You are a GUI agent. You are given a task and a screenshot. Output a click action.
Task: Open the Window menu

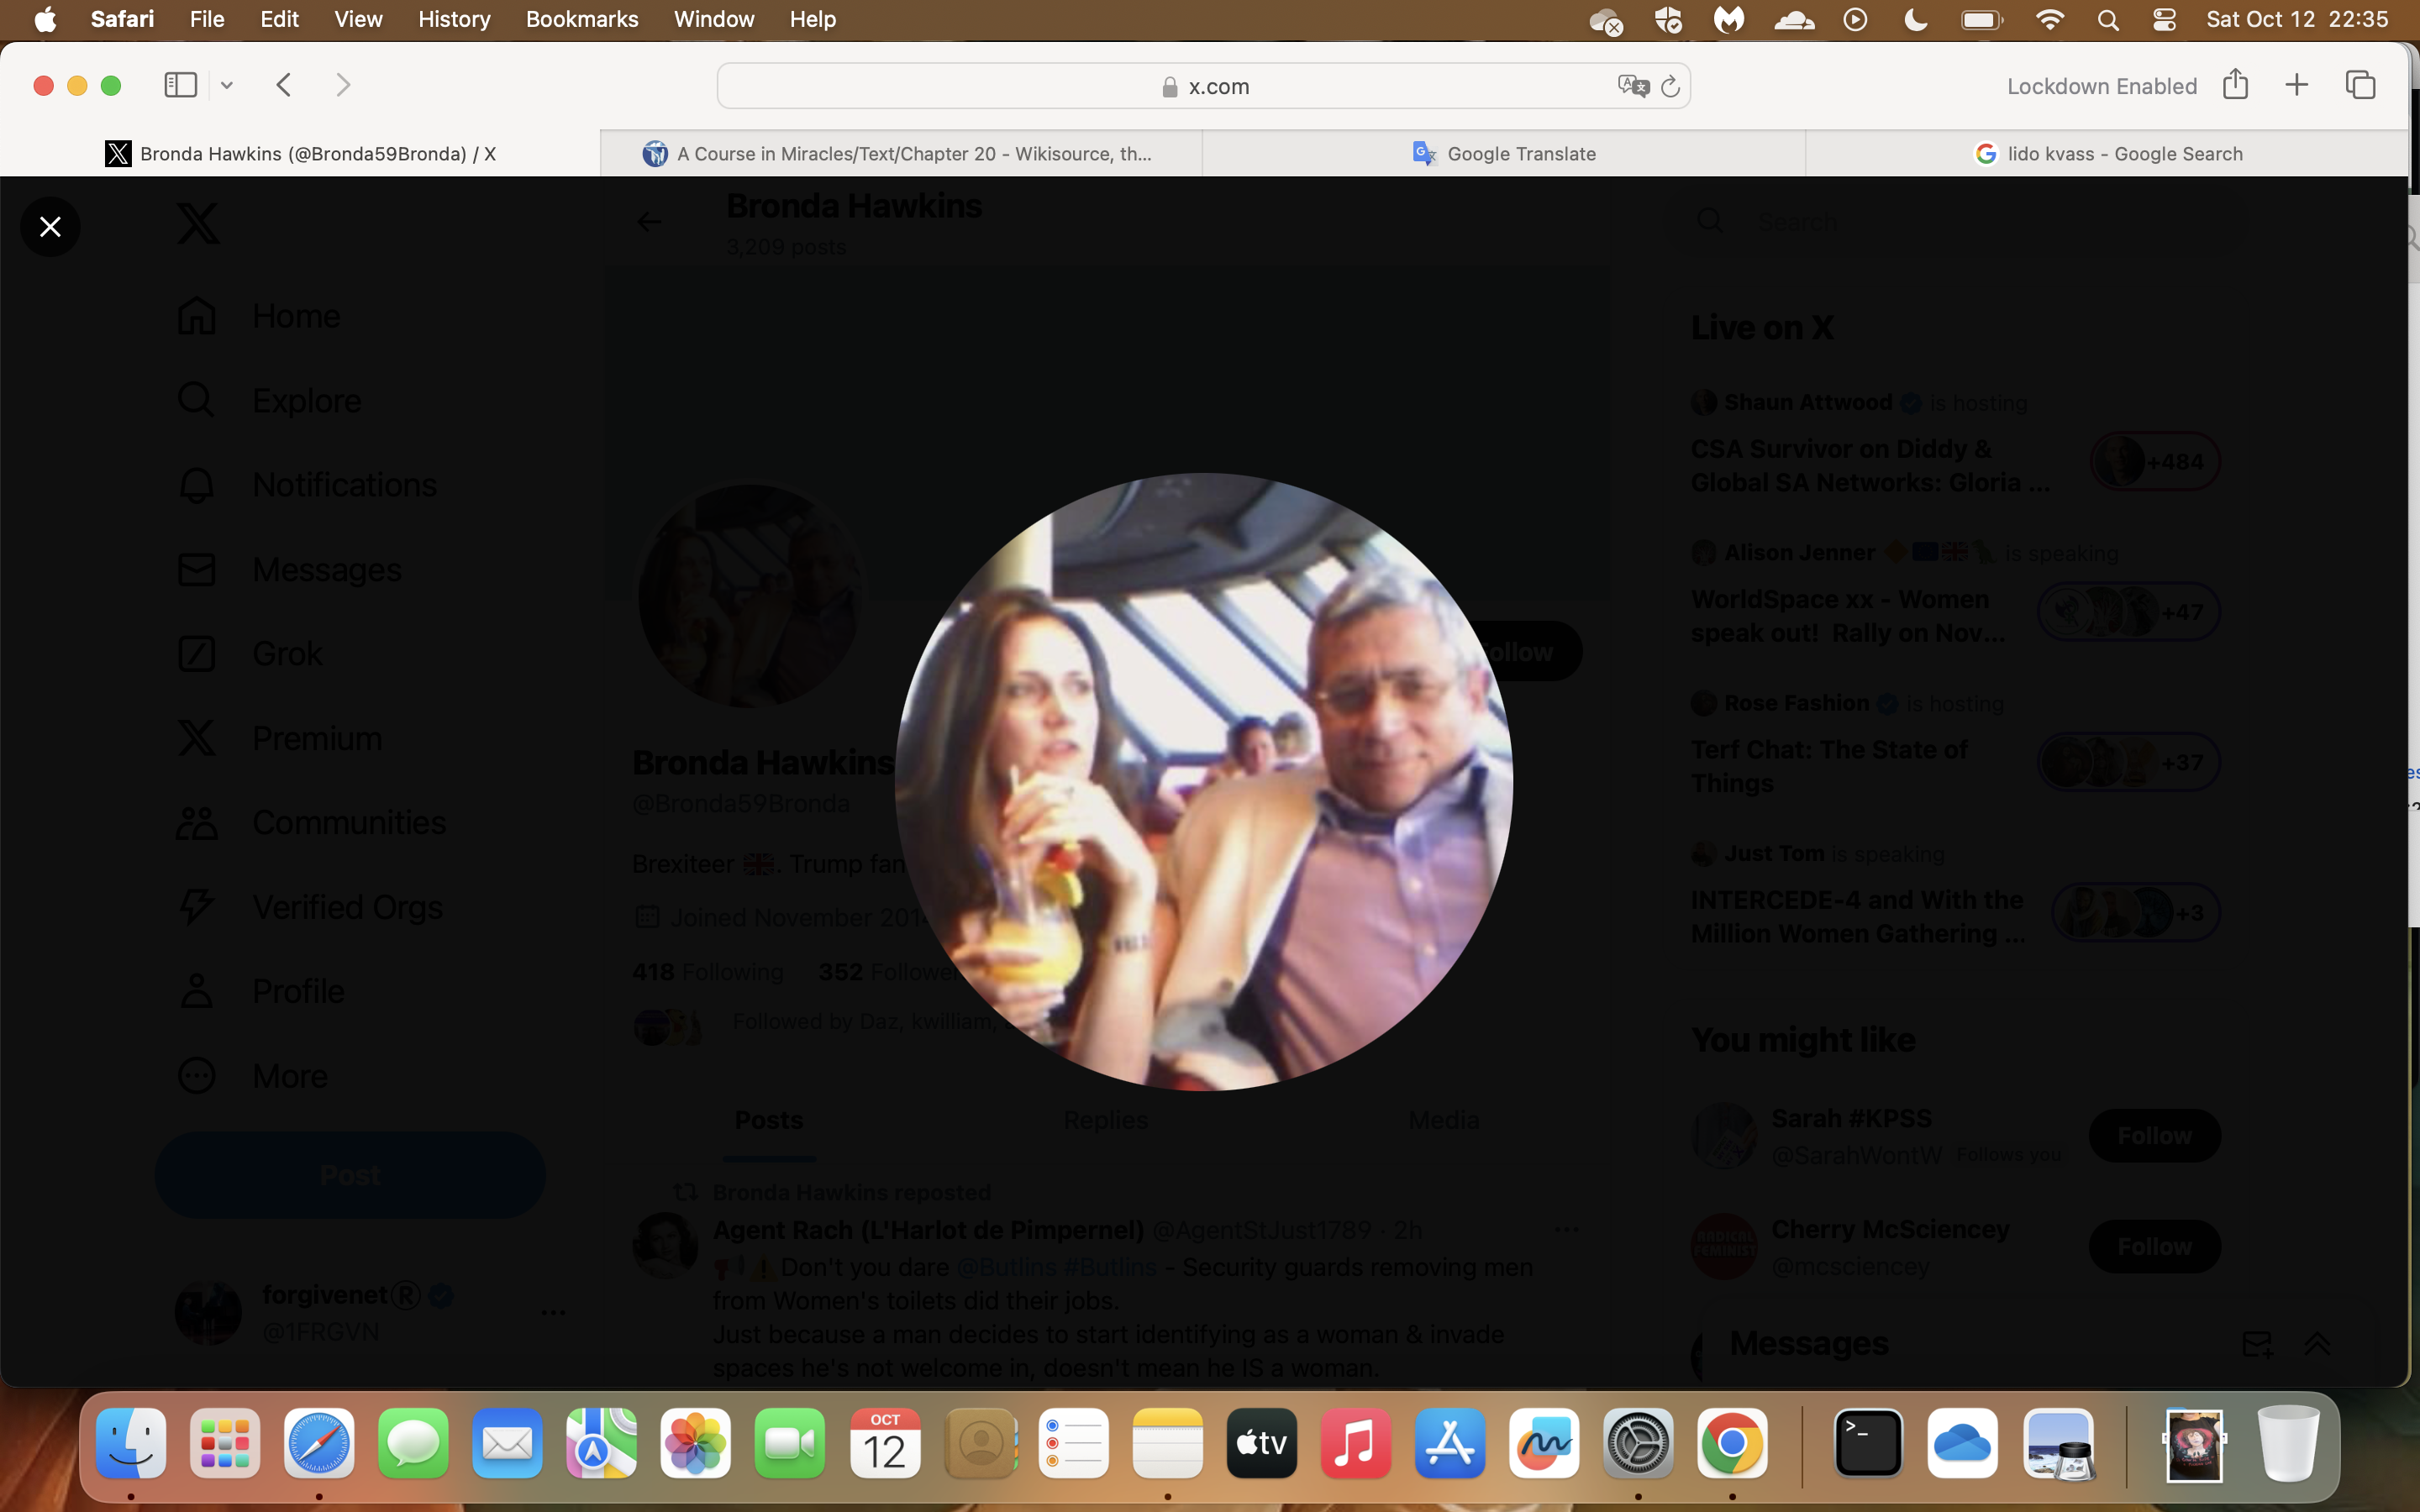pyautogui.click(x=714, y=19)
